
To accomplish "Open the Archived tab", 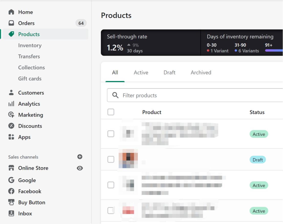I will (201, 72).
